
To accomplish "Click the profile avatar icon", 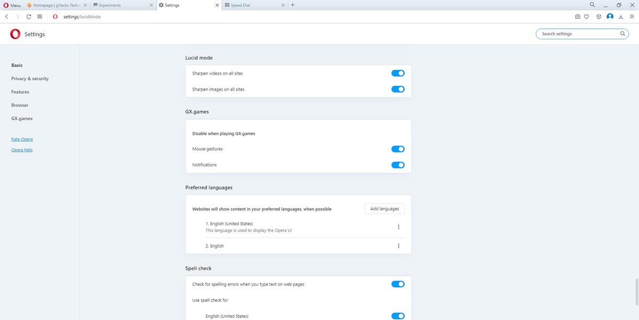I will click(609, 17).
